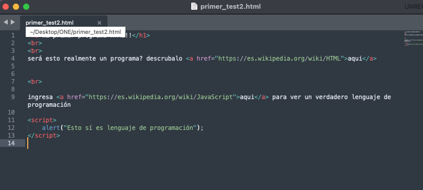Click the alert function name
The width and height of the screenshot is (423, 190).
point(51,127)
